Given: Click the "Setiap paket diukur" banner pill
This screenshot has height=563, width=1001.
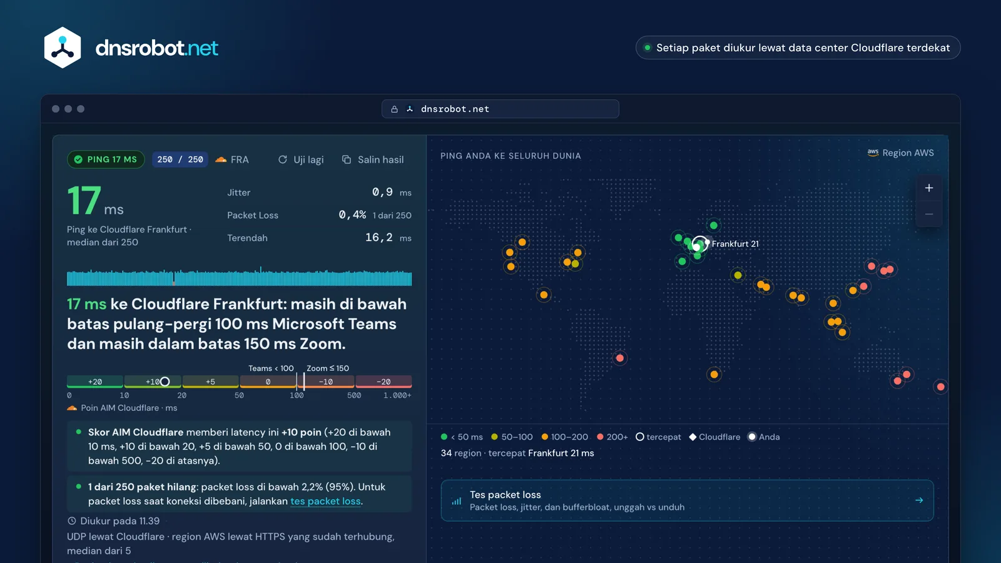Looking at the screenshot, I should 798,48.
